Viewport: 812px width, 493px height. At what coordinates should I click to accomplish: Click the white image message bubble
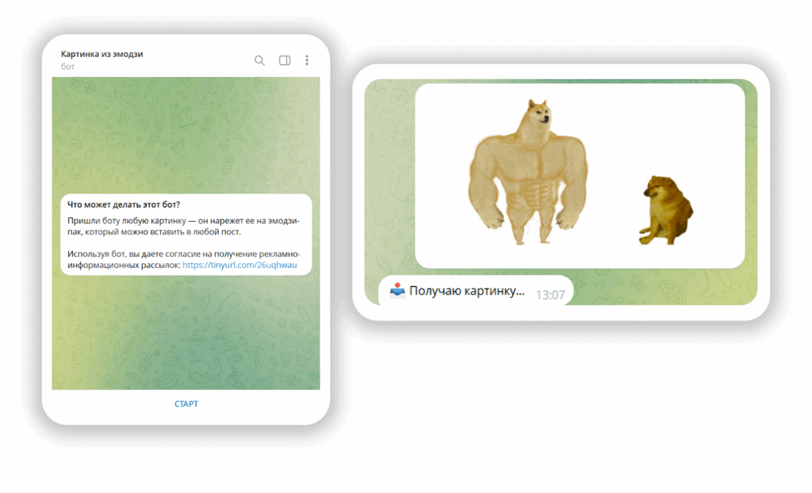click(x=580, y=176)
